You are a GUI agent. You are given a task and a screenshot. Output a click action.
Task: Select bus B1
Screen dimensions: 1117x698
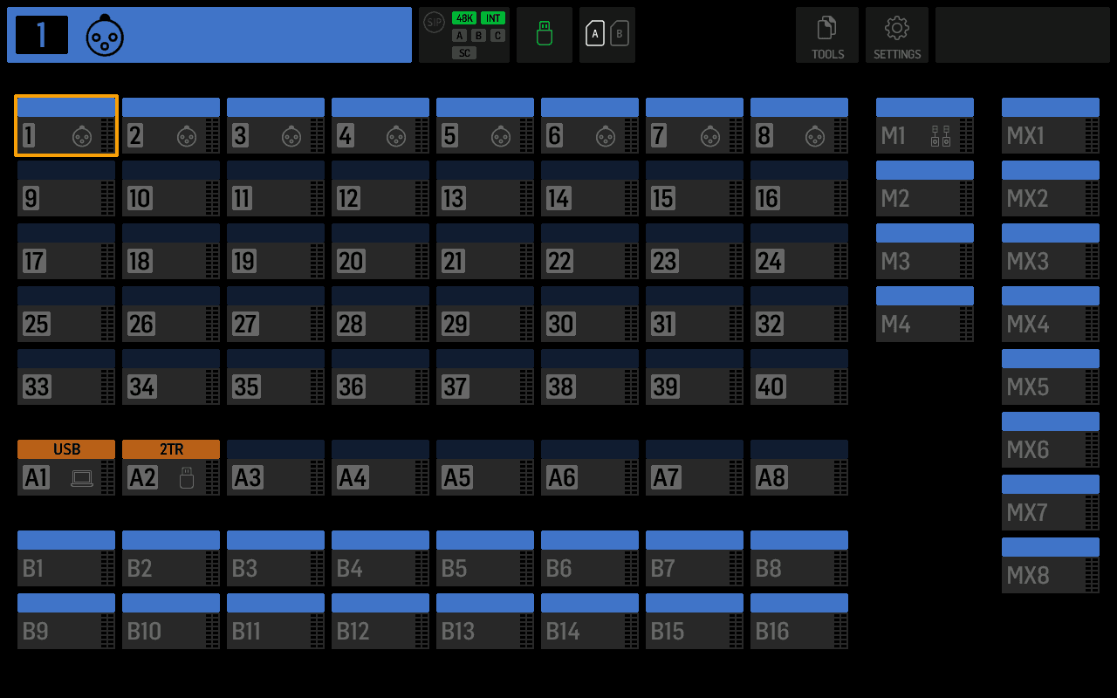click(x=66, y=558)
